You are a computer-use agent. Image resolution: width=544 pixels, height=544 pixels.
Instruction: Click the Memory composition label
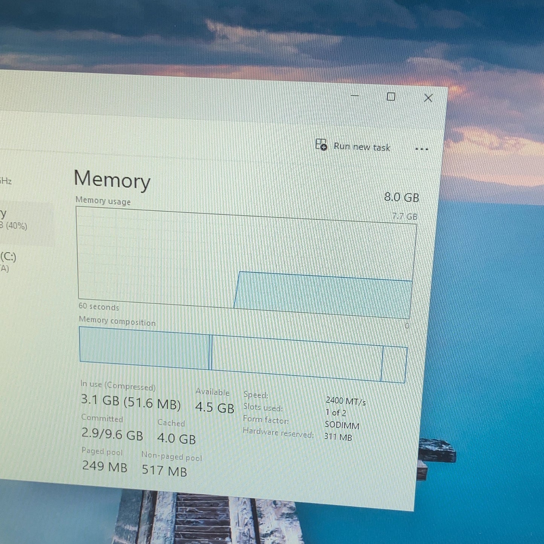pyautogui.click(x=117, y=321)
